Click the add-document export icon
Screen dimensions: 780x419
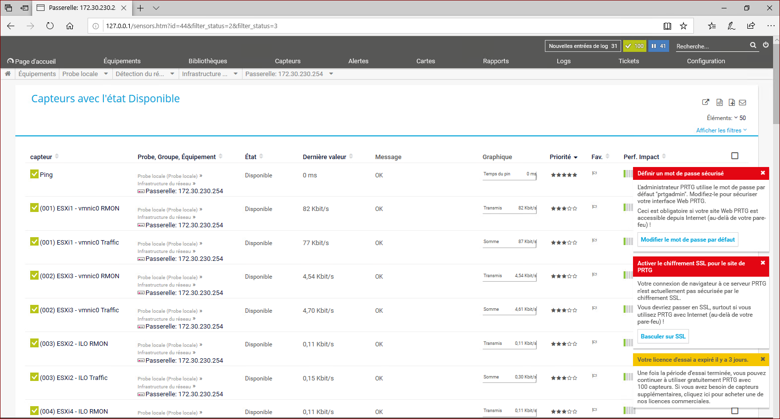[x=731, y=102]
